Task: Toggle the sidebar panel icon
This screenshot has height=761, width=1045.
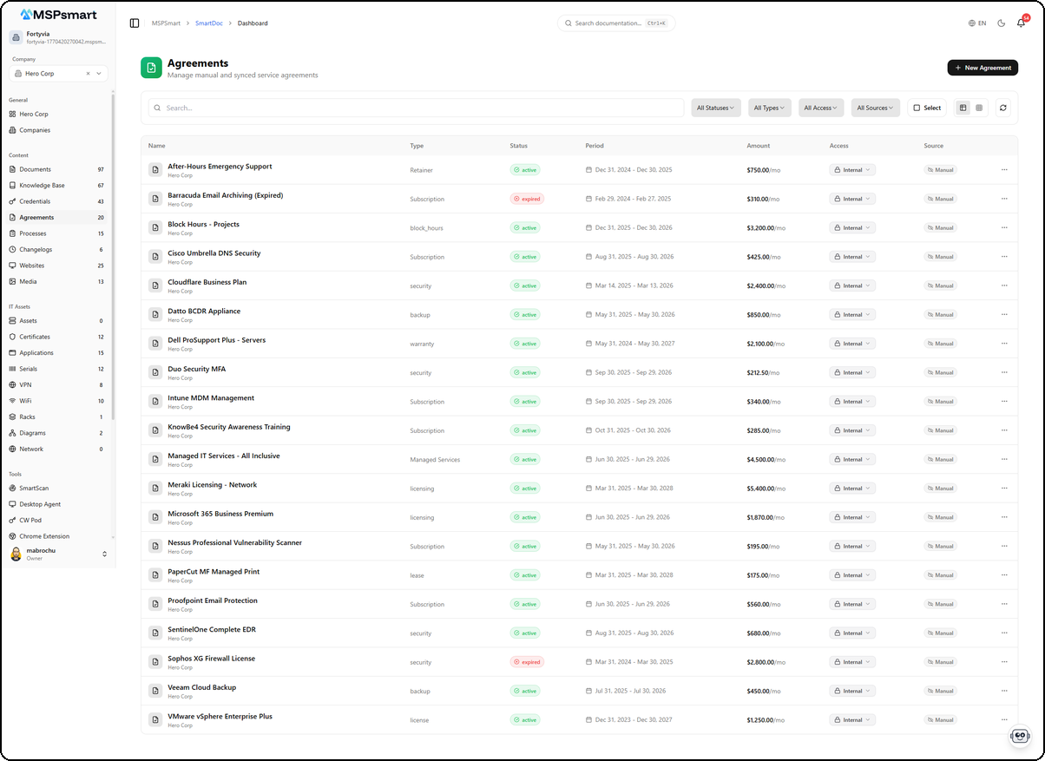Action: [x=135, y=23]
